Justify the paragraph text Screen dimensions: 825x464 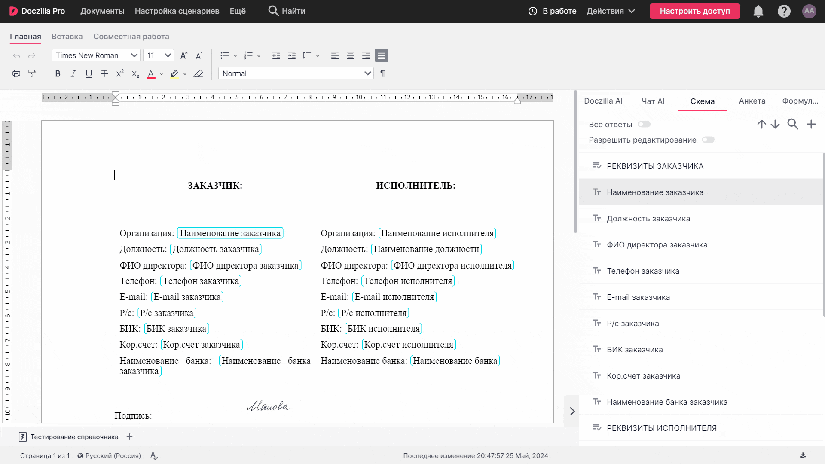[x=382, y=55]
